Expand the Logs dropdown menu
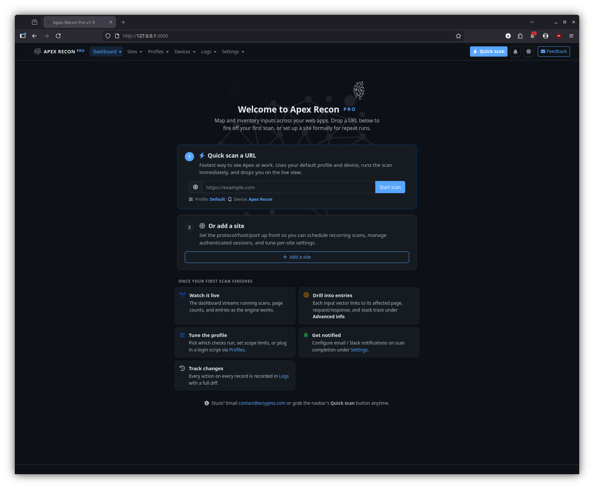594x489 pixels. [209, 52]
